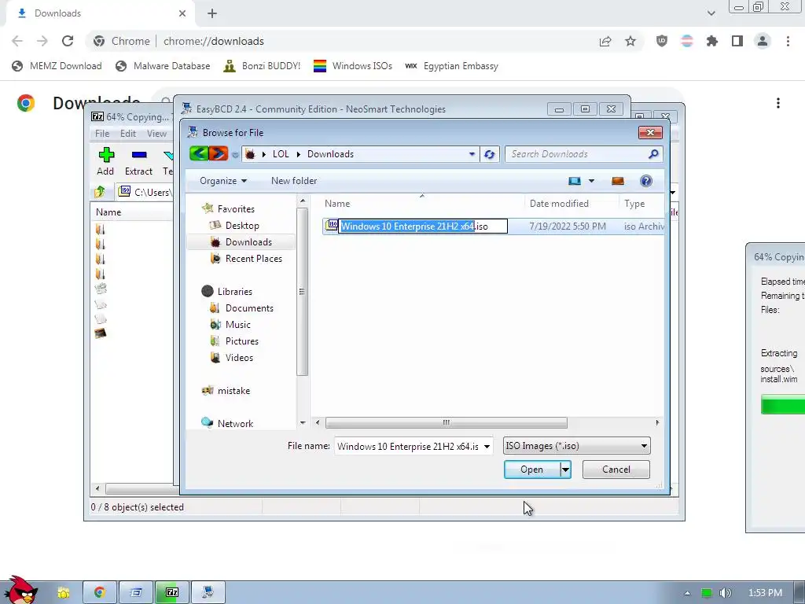Select the Windows 10 Enterprise ISO file icon
The image size is (805, 604).
tap(332, 226)
